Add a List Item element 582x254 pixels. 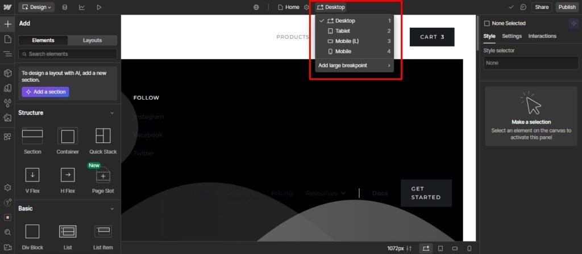point(103,237)
